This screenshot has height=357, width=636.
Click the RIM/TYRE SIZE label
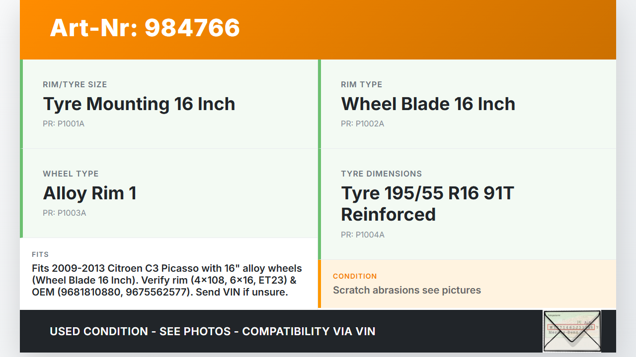[x=75, y=84]
